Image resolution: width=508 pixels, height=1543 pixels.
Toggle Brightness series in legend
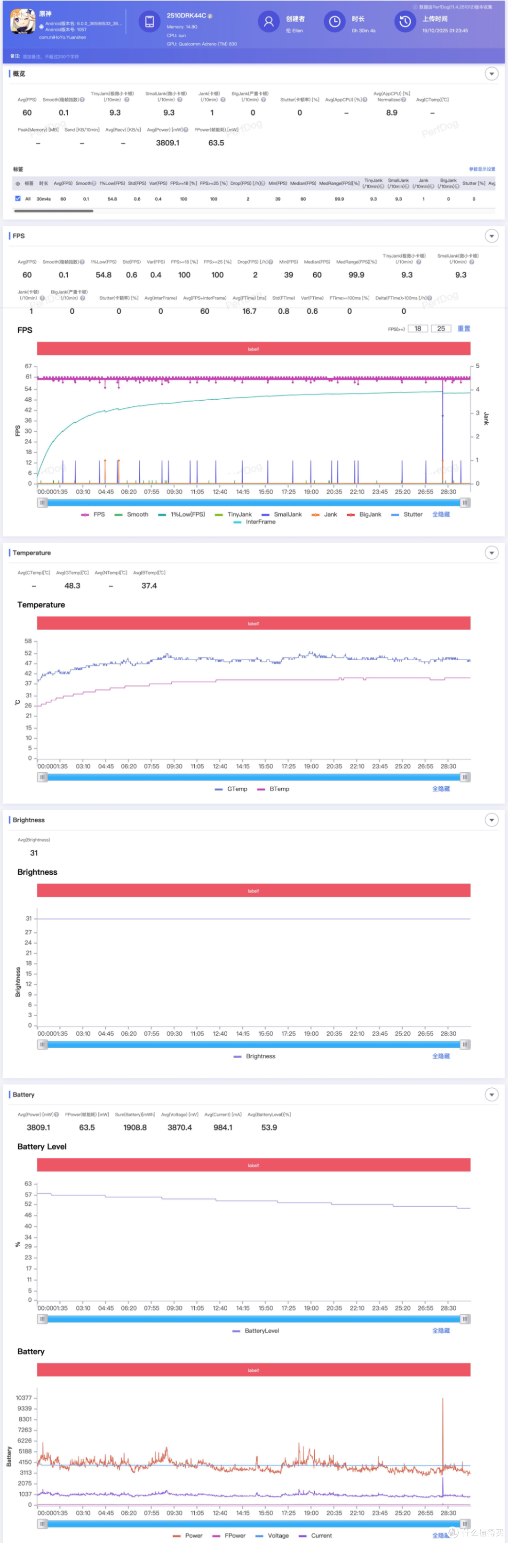pyautogui.click(x=254, y=1057)
